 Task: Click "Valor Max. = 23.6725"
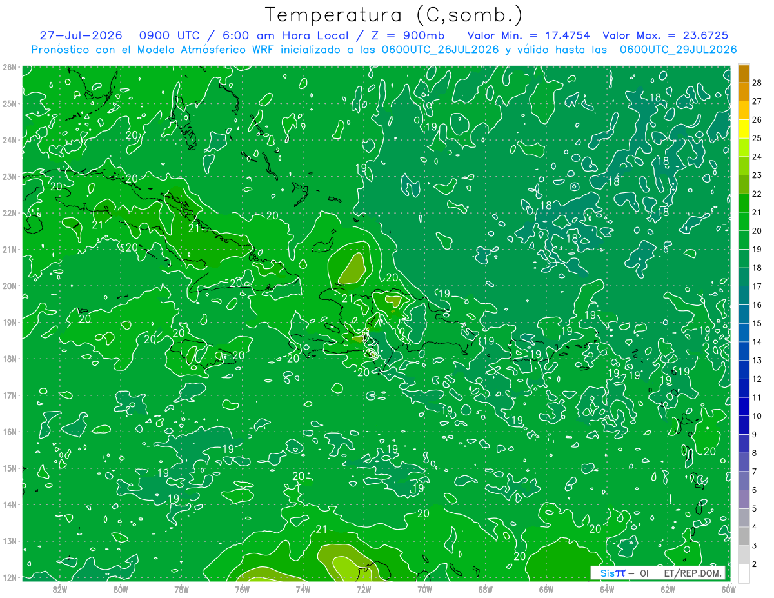pyautogui.click(x=665, y=35)
